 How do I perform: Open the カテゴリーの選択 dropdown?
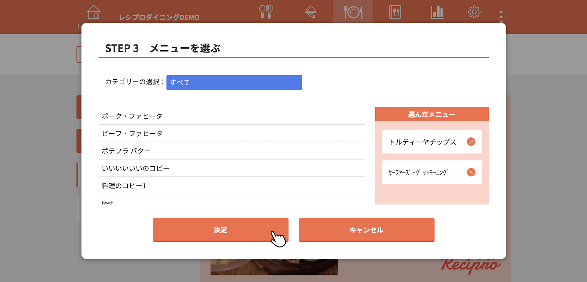coord(234,83)
